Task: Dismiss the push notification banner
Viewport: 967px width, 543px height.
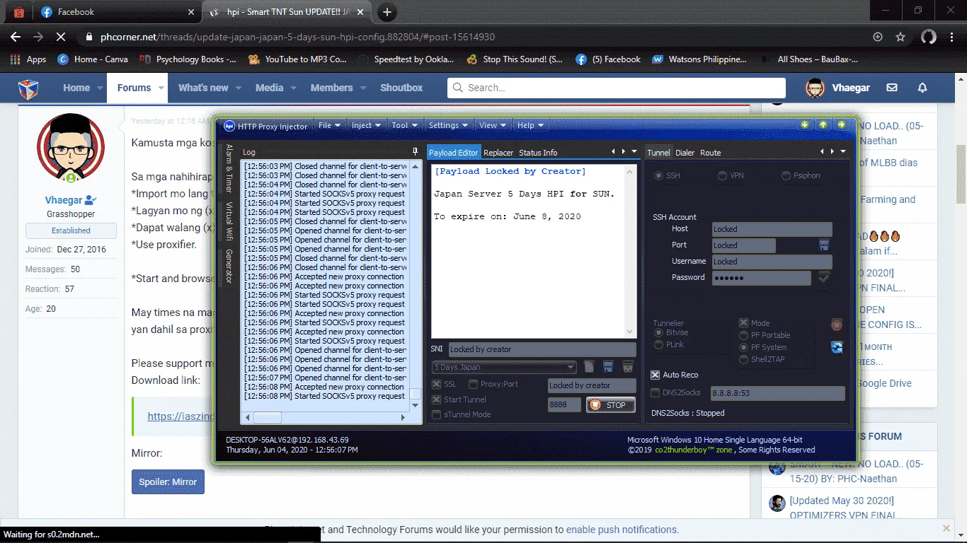Action: click(946, 528)
